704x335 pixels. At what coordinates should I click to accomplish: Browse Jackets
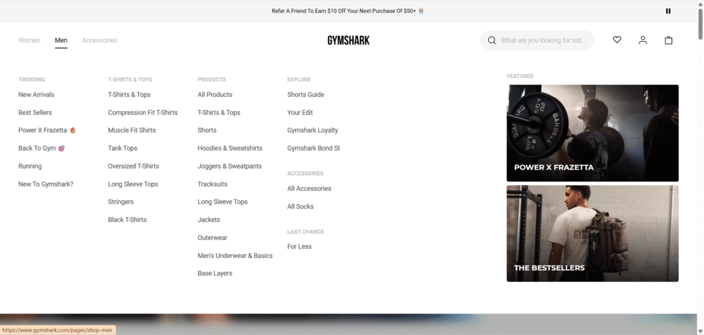[x=209, y=219]
